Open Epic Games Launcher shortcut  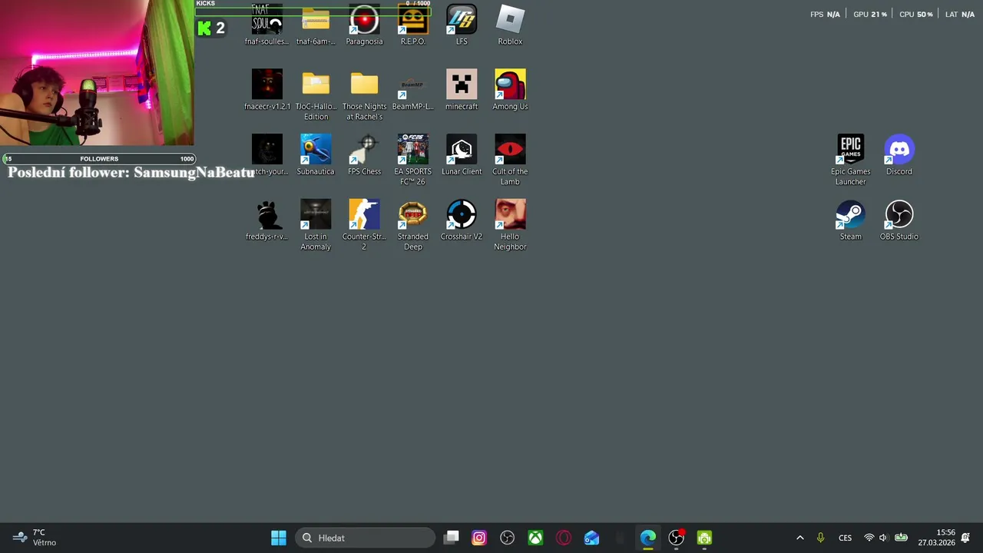click(850, 160)
